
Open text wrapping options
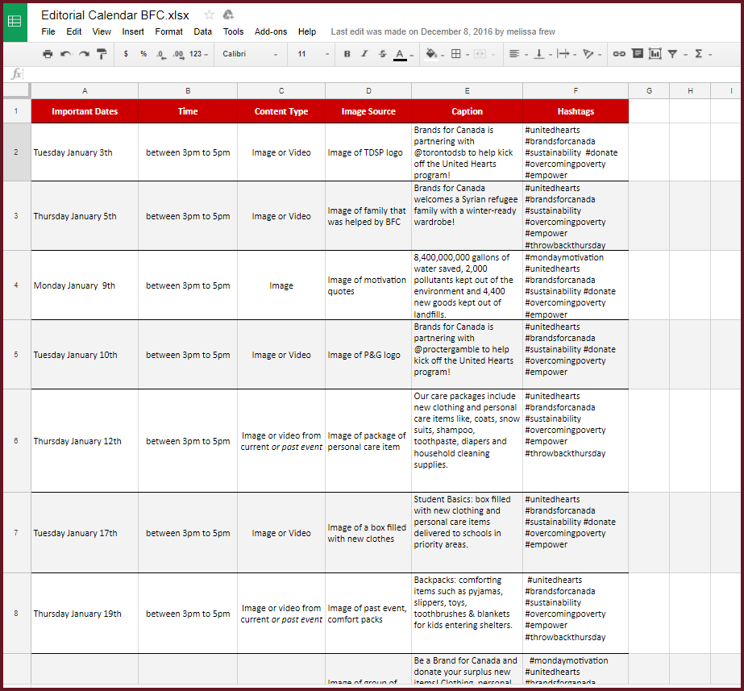[x=563, y=54]
